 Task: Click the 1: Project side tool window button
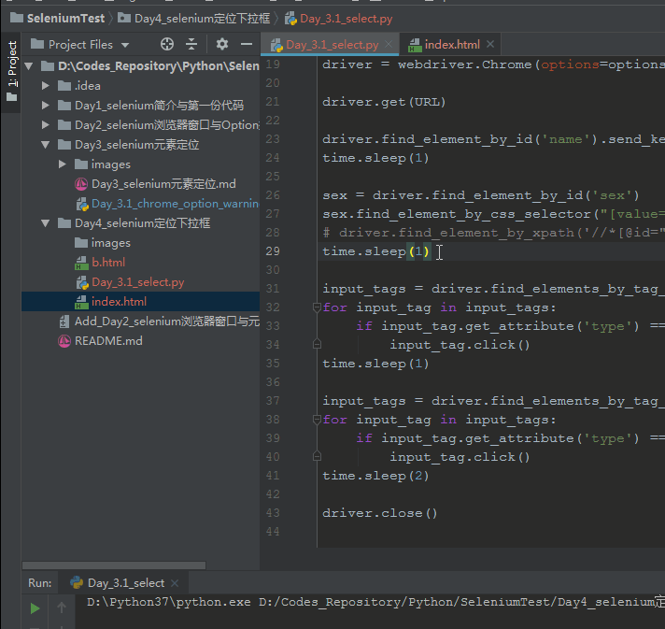pyautogui.click(x=12, y=70)
